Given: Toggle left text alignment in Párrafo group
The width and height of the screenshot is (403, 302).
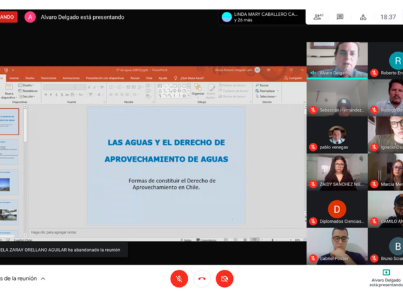Looking at the screenshot, I should coord(111,95).
